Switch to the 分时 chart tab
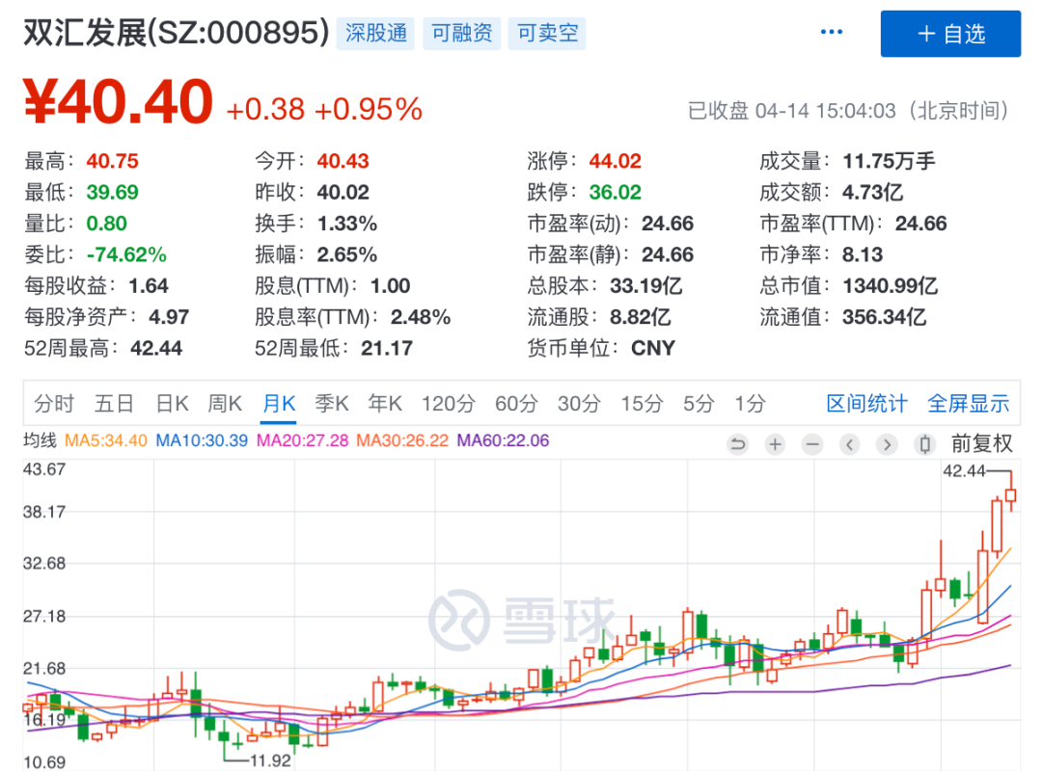 [x=54, y=403]
